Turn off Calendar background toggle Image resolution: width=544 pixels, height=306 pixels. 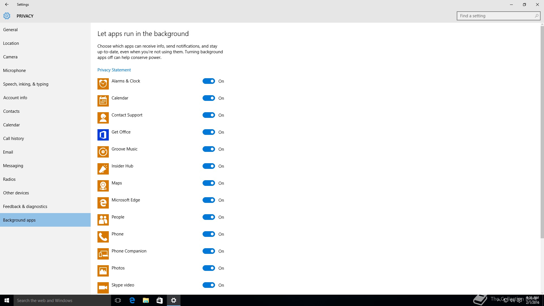click(x=209, y=98)
